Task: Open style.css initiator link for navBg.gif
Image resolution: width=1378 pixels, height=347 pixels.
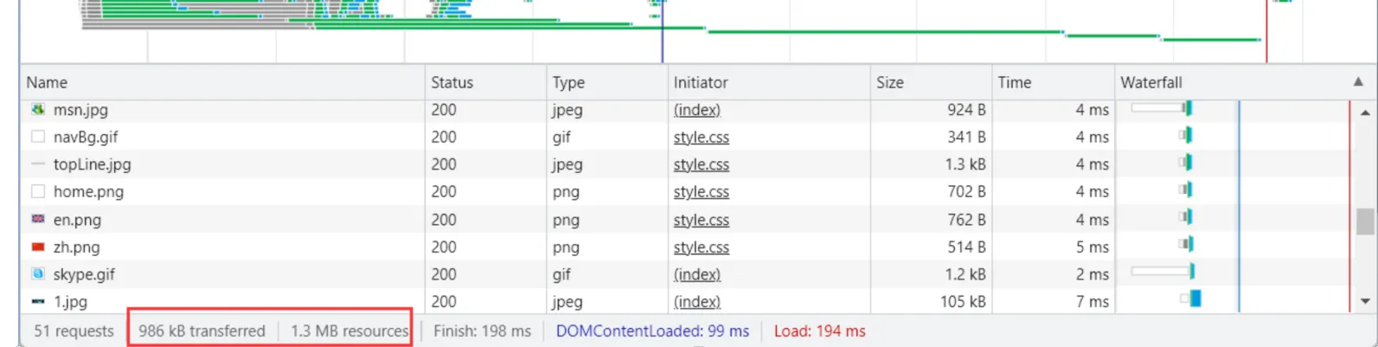Action: 701,137
